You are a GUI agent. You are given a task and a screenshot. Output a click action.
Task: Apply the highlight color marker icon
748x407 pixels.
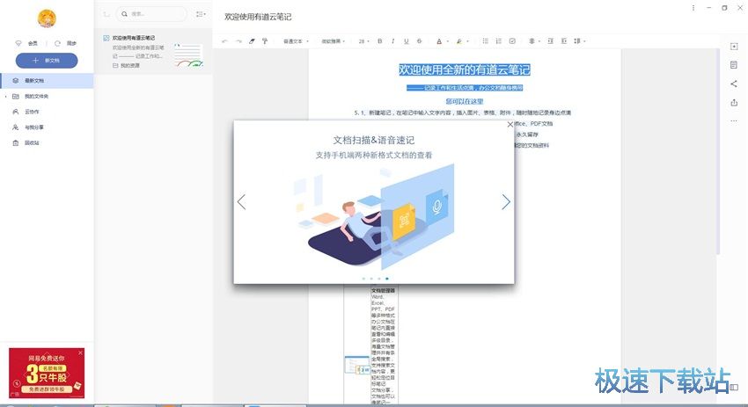pos(458,41)
